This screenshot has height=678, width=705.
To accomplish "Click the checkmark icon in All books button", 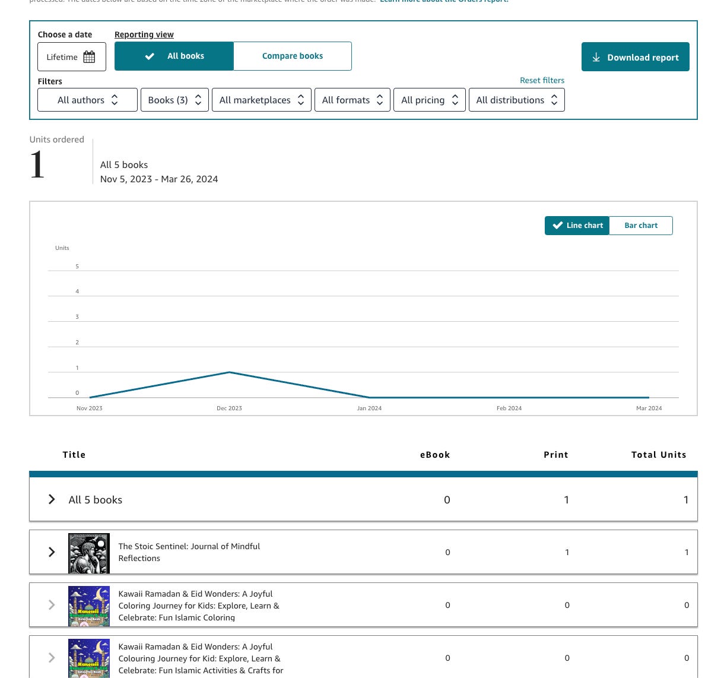I will pos(150,56).
